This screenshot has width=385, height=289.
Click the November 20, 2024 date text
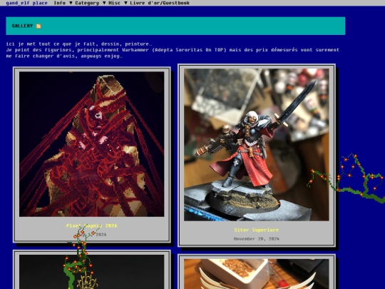click(257, 238)
